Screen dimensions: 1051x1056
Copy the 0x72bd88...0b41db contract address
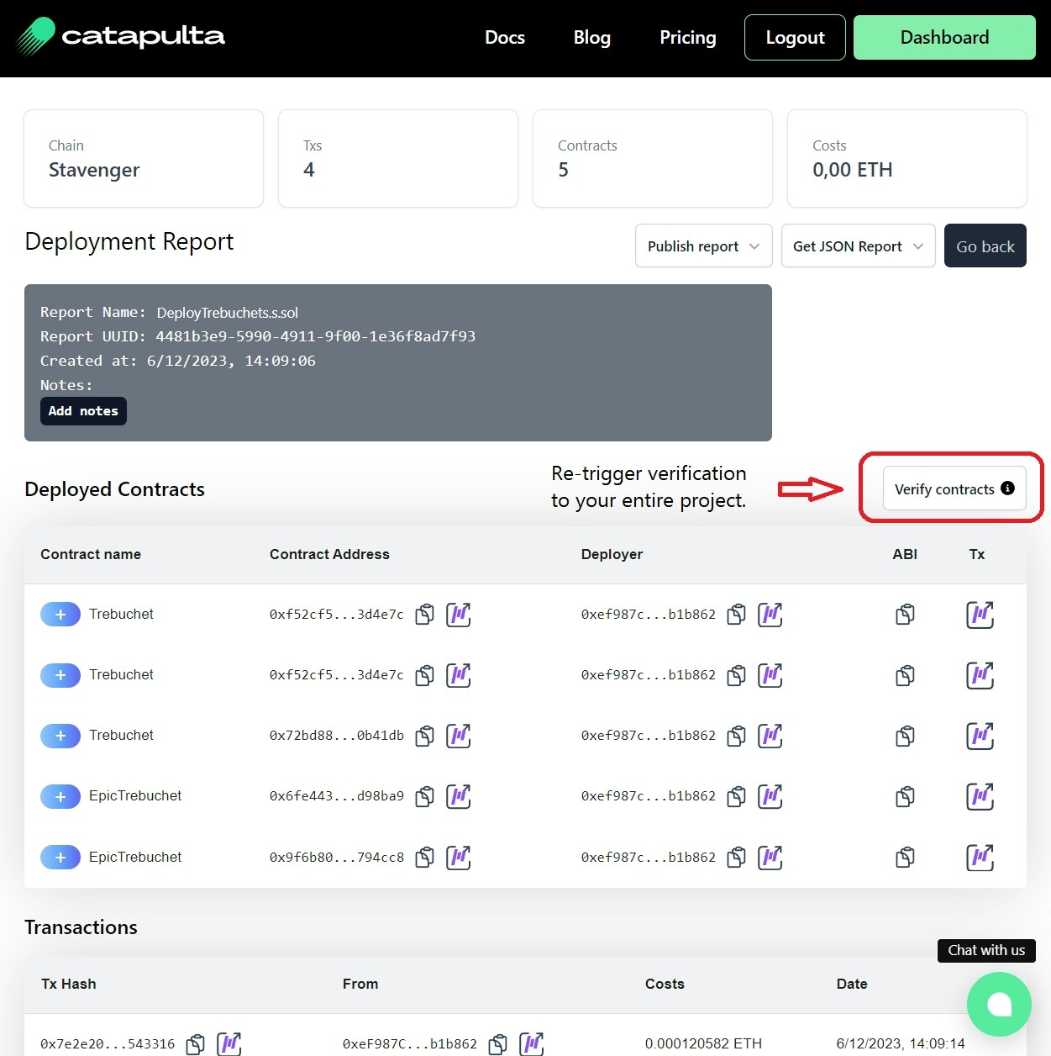425,736
